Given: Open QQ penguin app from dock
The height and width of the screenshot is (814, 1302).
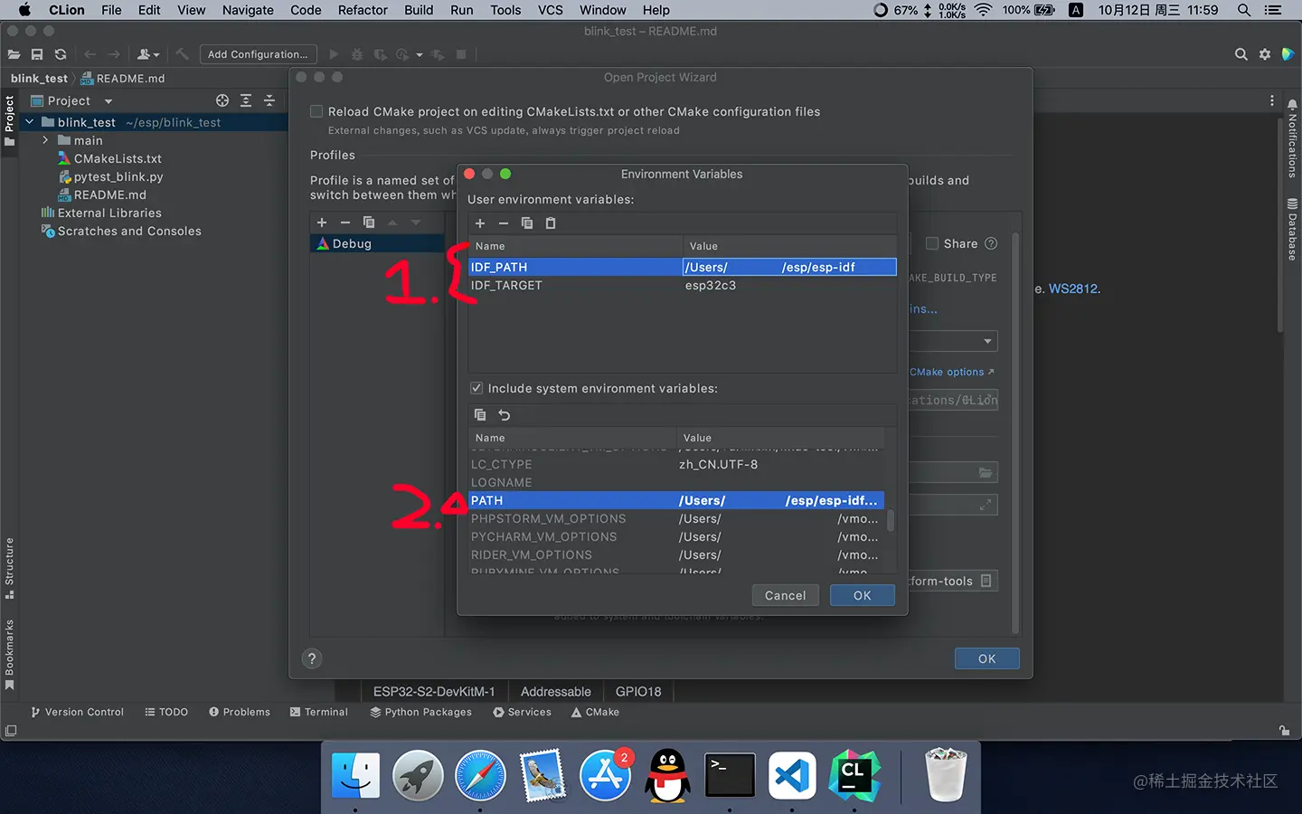Looking at the screenshot, I should point(667,776).
